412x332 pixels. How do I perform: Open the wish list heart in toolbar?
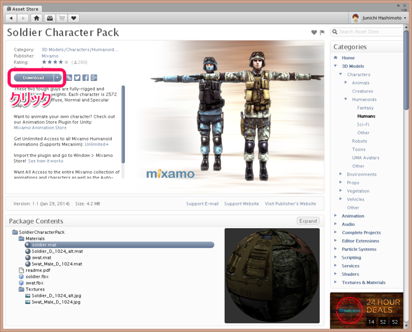pos(74,18)
